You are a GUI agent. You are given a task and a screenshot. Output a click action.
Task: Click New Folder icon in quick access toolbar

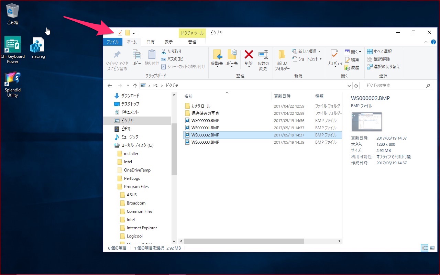coord(128,33)
